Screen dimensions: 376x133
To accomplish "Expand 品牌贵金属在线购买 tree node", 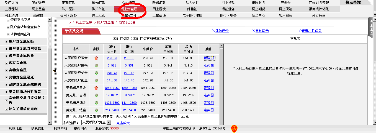I will tap(7, 85).
